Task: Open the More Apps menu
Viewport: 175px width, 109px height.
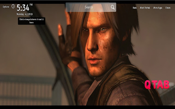Action: coord(158,8)
